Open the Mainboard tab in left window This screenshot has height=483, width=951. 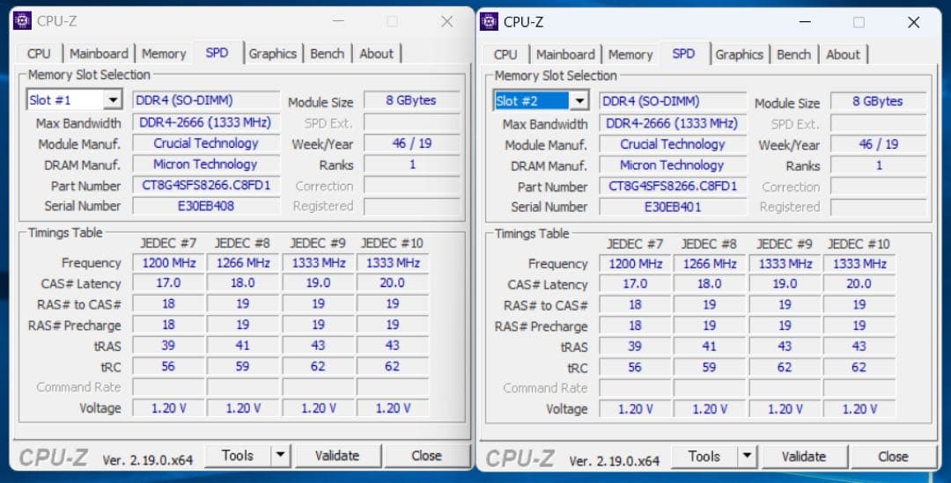pos(99,54)
